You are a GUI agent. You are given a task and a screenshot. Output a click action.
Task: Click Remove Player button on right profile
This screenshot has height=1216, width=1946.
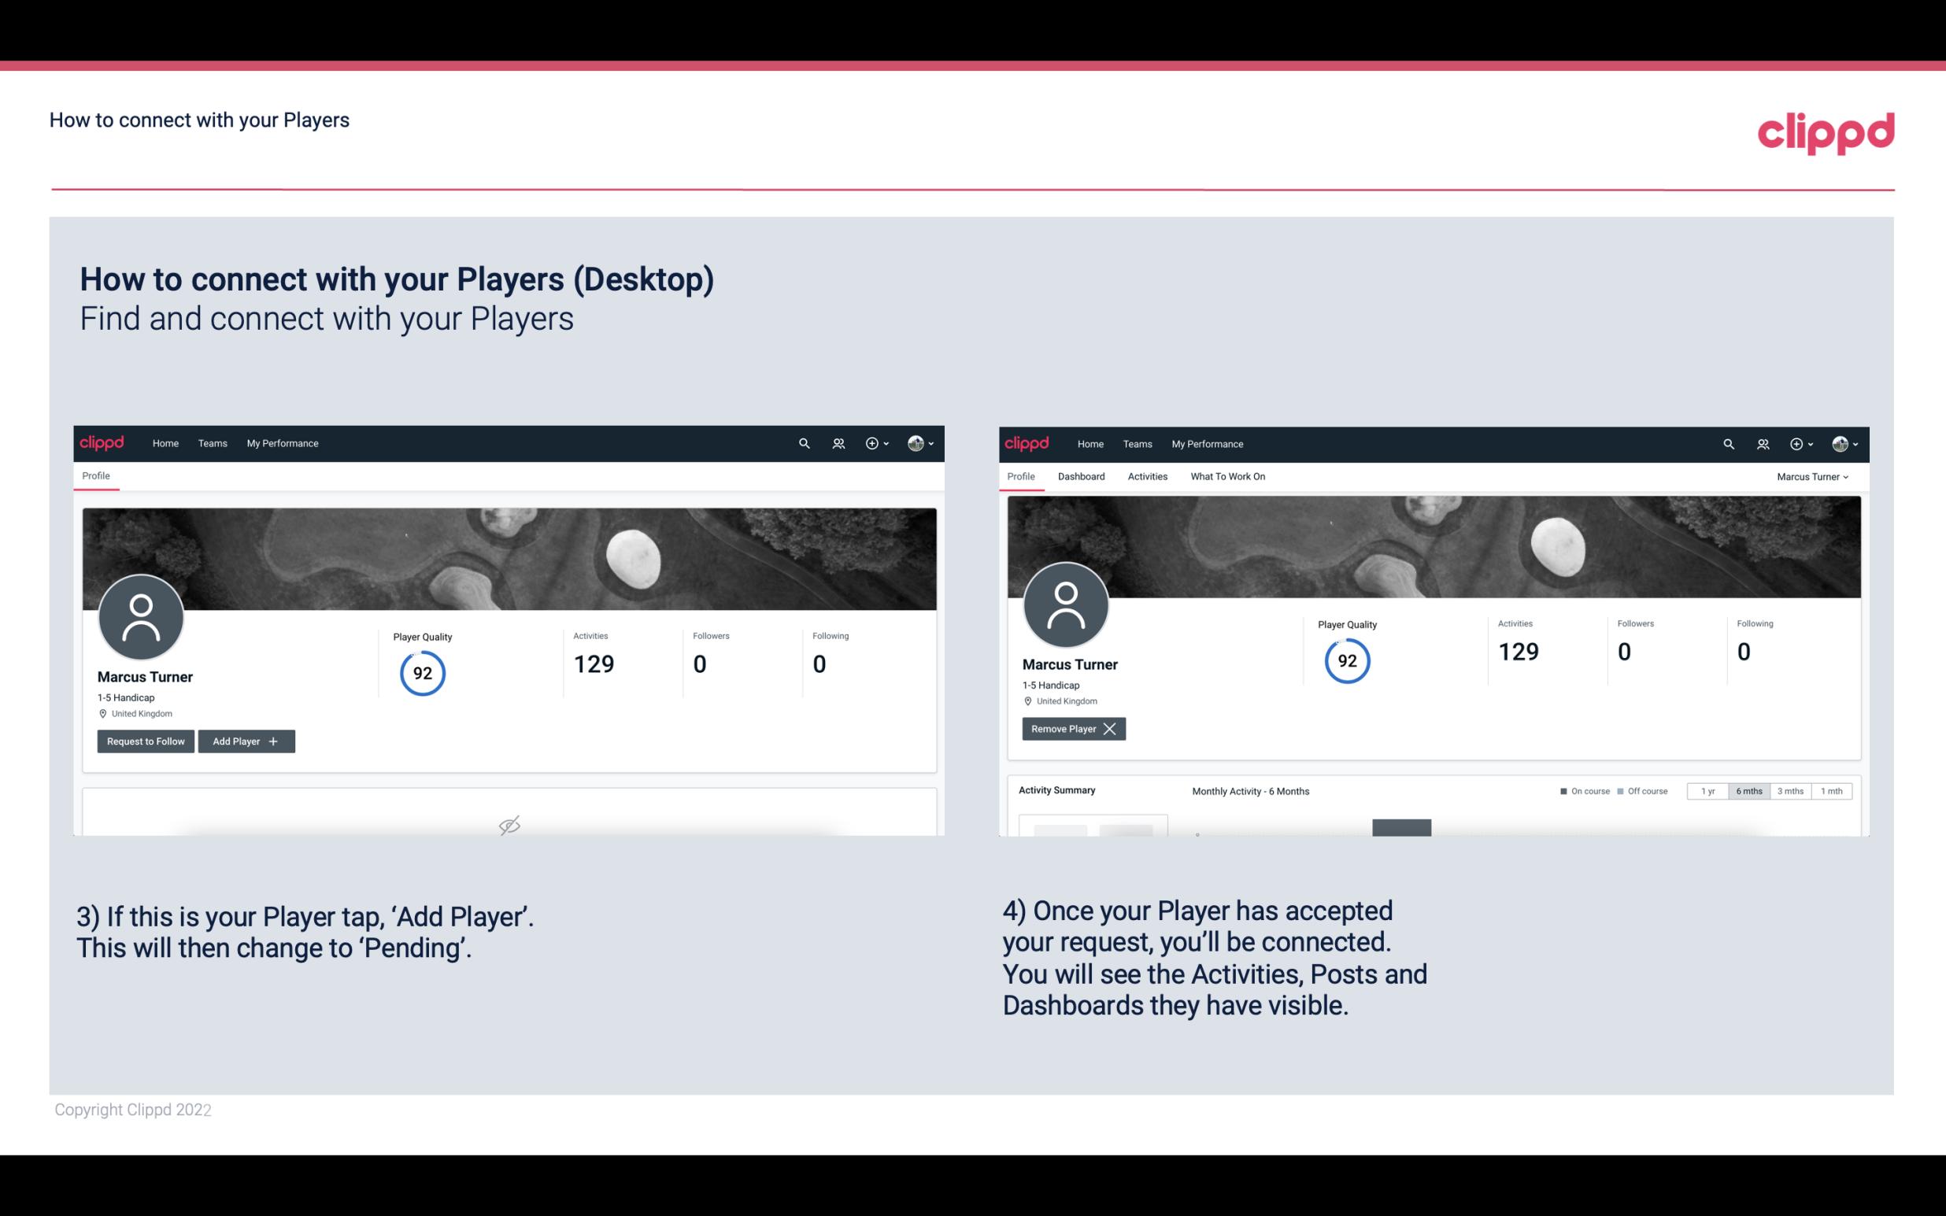[x=1073, y=729]
